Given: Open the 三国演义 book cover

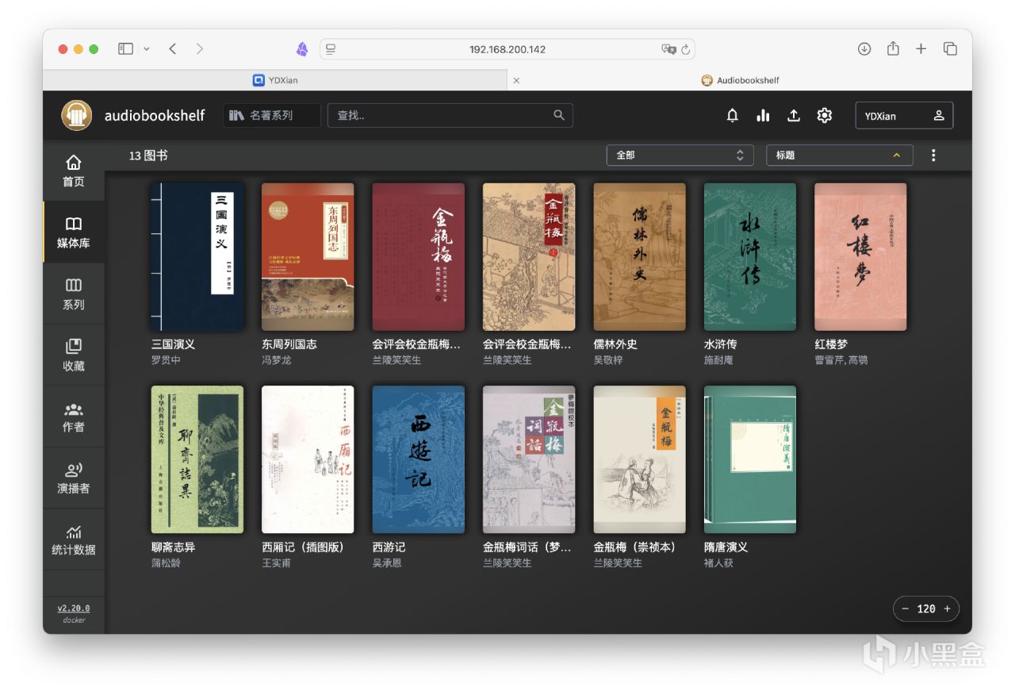Looking at the screenshot, I should pos(197,257).
